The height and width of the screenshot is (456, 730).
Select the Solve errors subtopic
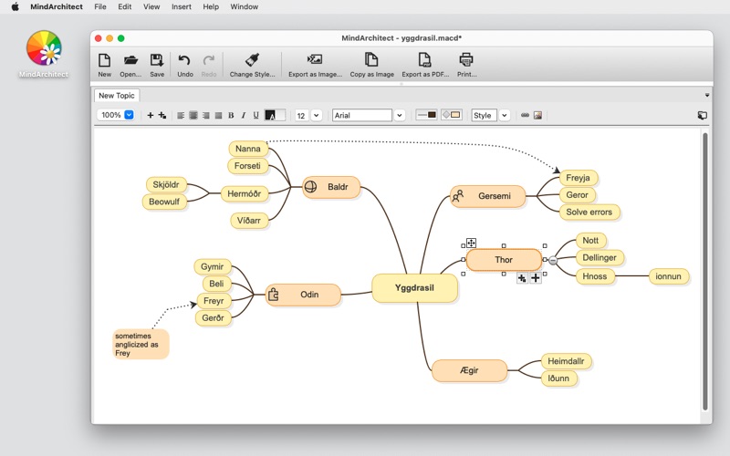[589, 212]
